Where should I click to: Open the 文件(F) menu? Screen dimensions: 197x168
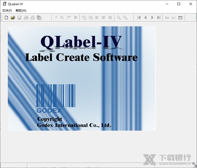[x=7, y=11]
